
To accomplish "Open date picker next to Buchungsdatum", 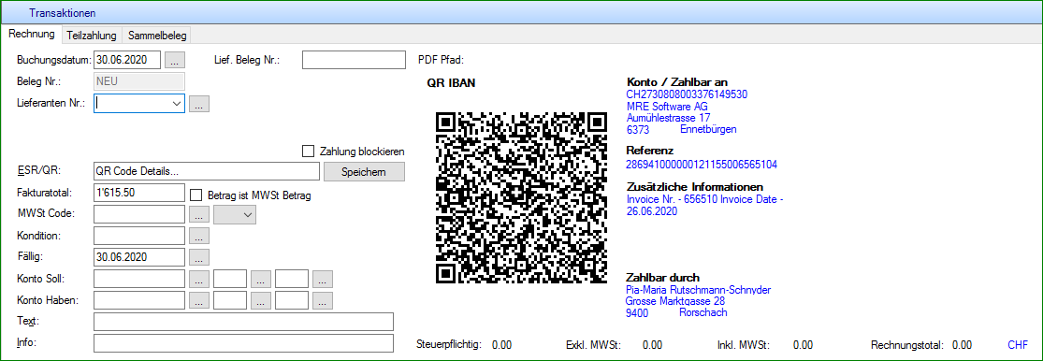I will (x=174, y=61).
